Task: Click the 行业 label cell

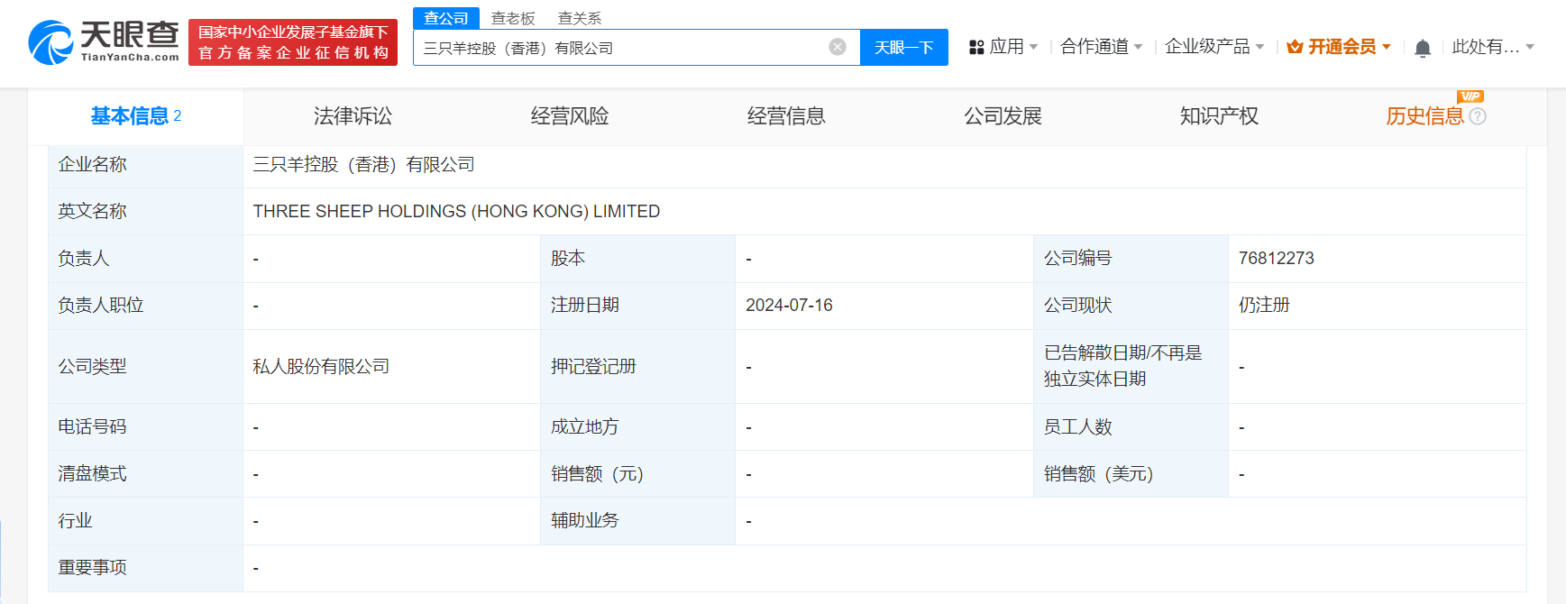Action: pos(145,521)
